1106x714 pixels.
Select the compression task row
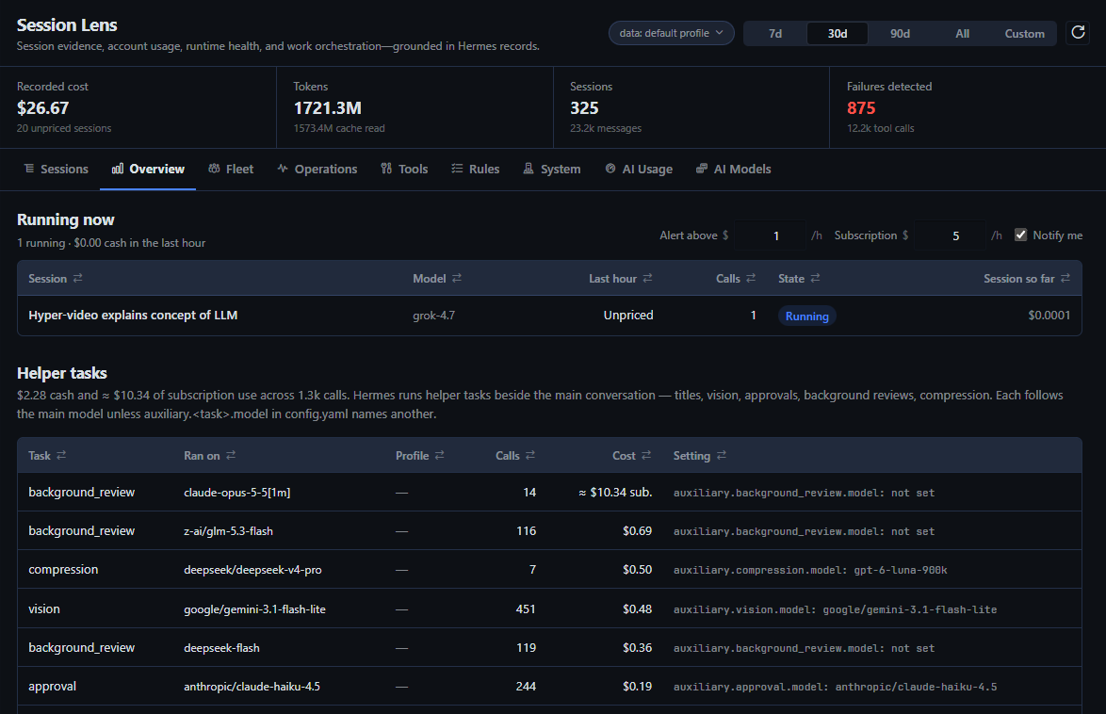click(x=549, y=569)
